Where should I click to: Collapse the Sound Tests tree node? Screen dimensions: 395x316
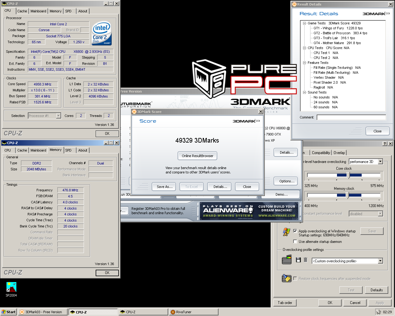coord(304,92)
